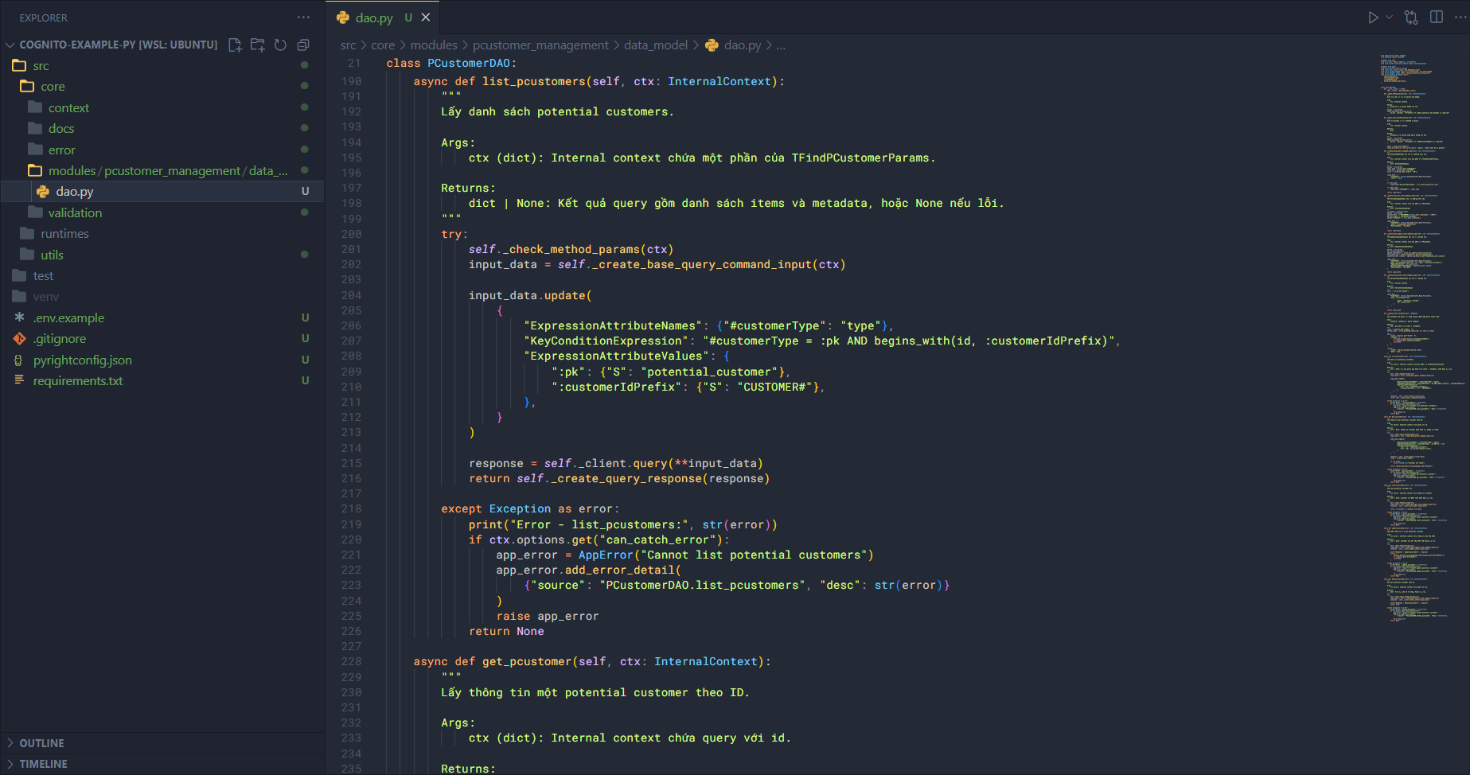The height and width of the screenshot is (775, 1470).
Task: Open editor More Actions ellipsis menu
Action: [1460, 18]
